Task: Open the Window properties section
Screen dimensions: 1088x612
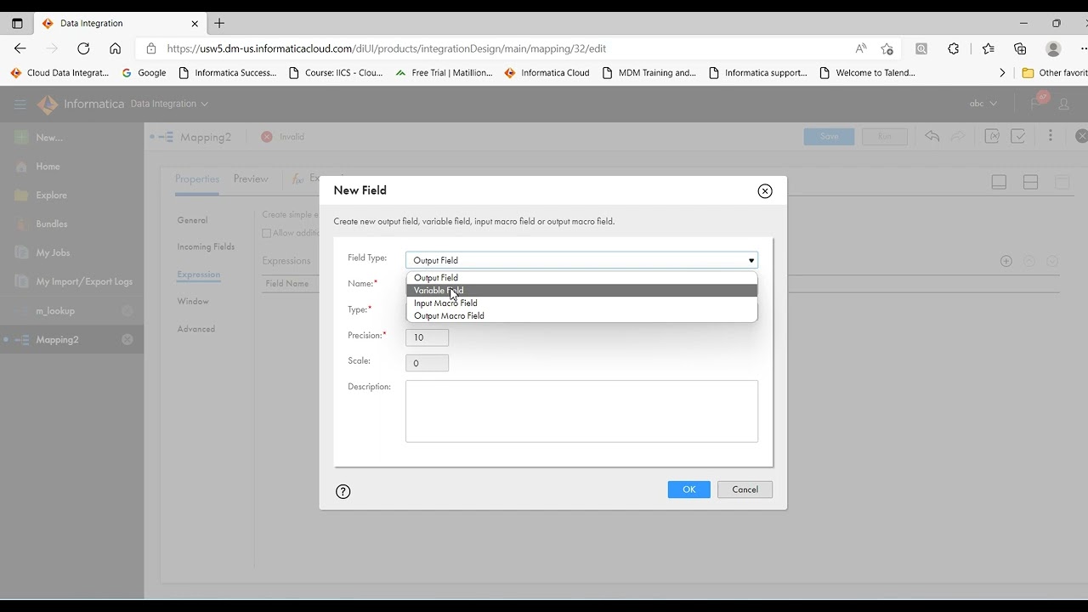Action: tap(193, 302)
